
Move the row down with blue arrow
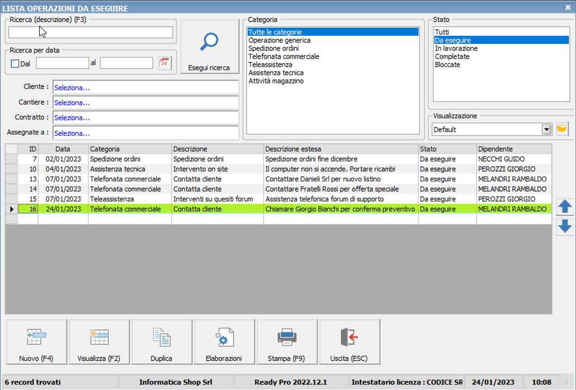pos(565,227)
